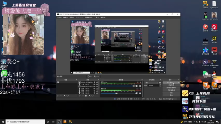Move scene down with the Scenes panel down arrow
This screenshot has height=124, width=221.
point(67,96)
